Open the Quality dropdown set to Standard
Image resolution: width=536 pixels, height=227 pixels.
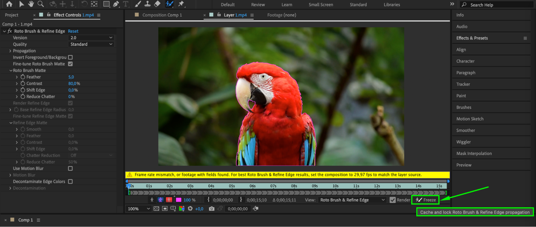tap(91, 44)
